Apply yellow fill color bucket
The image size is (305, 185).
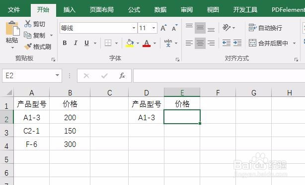coord(130,43)
